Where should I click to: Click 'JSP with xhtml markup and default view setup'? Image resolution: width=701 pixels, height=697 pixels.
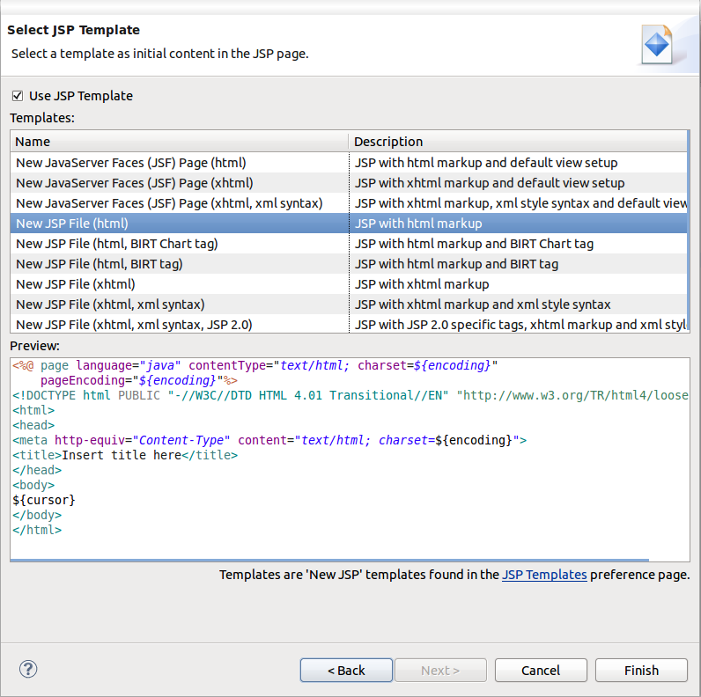[490, 183]
